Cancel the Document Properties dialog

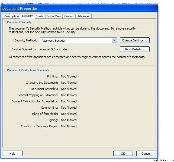coord(146,154)
